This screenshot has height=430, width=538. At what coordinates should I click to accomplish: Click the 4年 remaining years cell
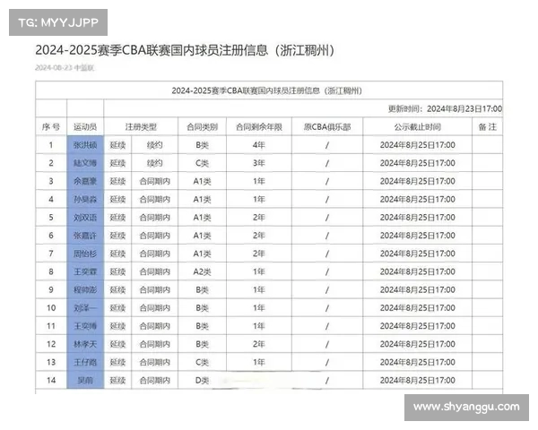point(258,144)
